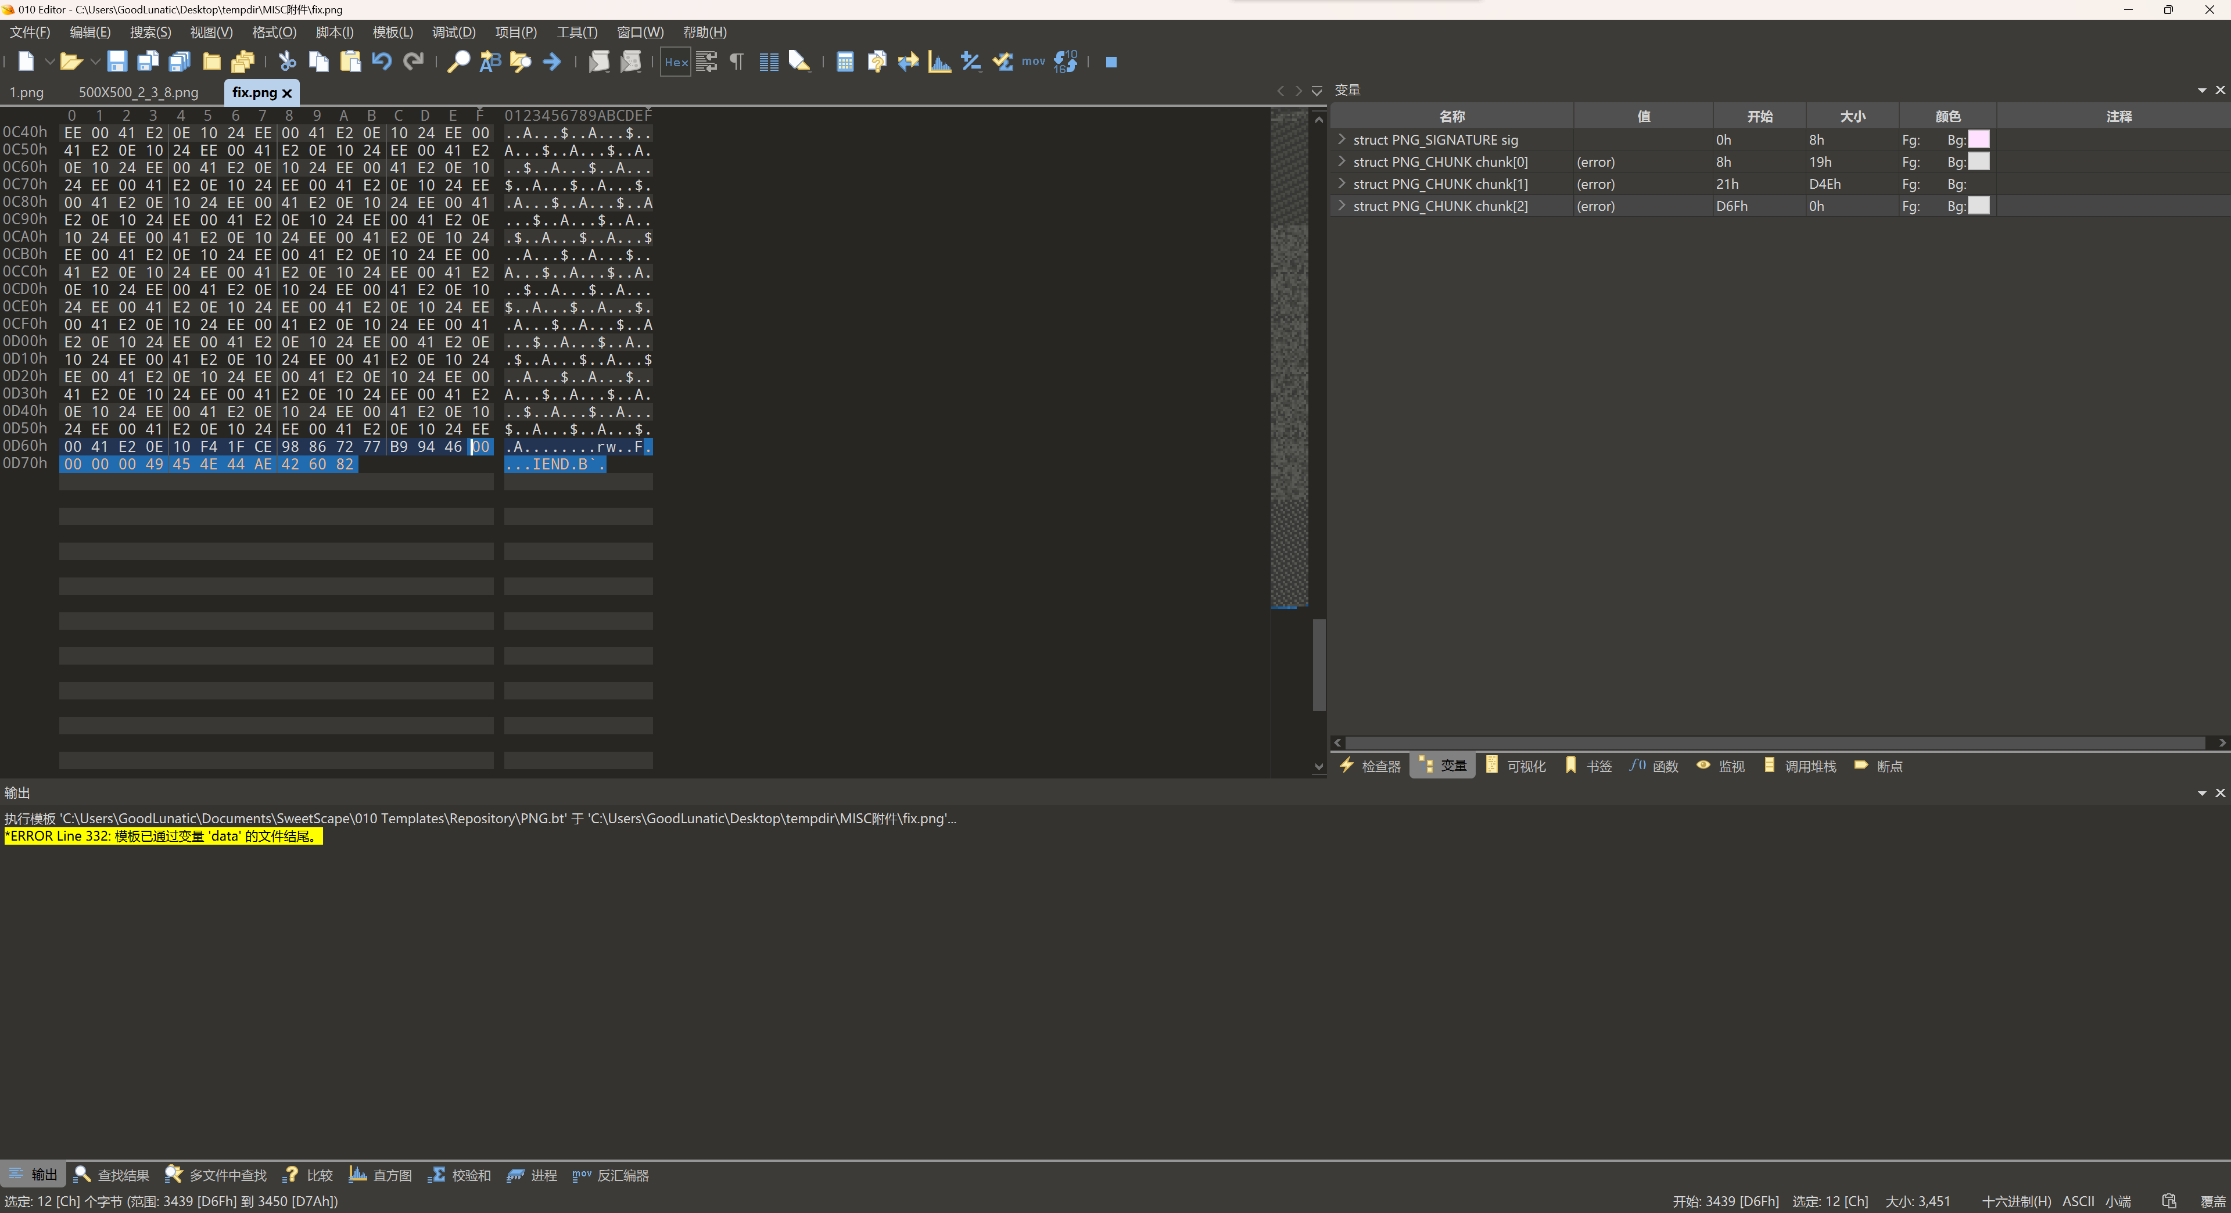Click the blue stop square icon
2231x1213 pixels.
(x=1111, y=62)
